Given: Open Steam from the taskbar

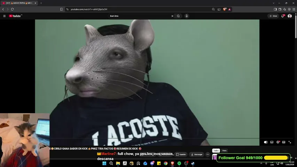Looking at the screenshot, I should click(x=193, y=164).
